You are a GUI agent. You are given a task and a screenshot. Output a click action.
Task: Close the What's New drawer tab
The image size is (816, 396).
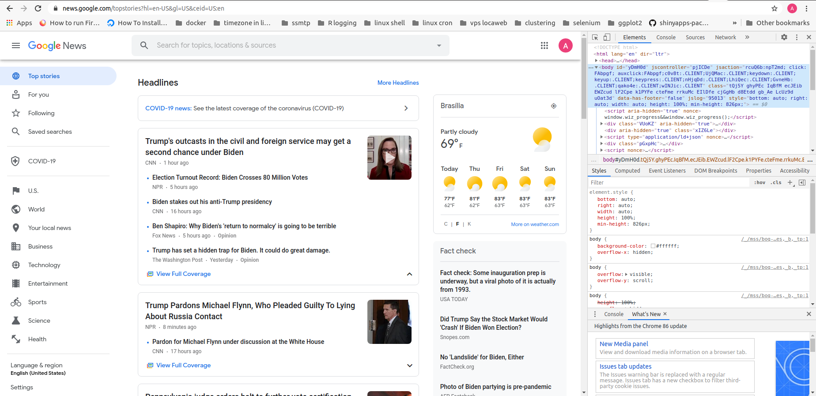click(665, 314)
